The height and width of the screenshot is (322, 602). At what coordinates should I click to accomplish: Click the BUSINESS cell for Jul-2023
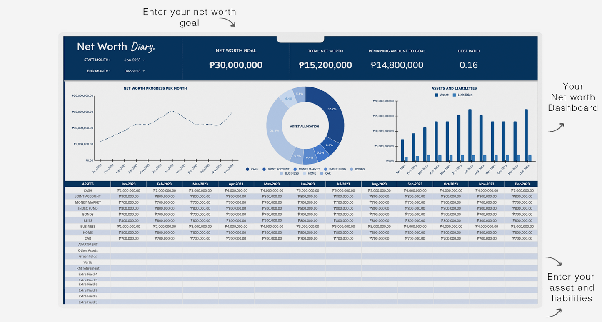tap(343, 227)
